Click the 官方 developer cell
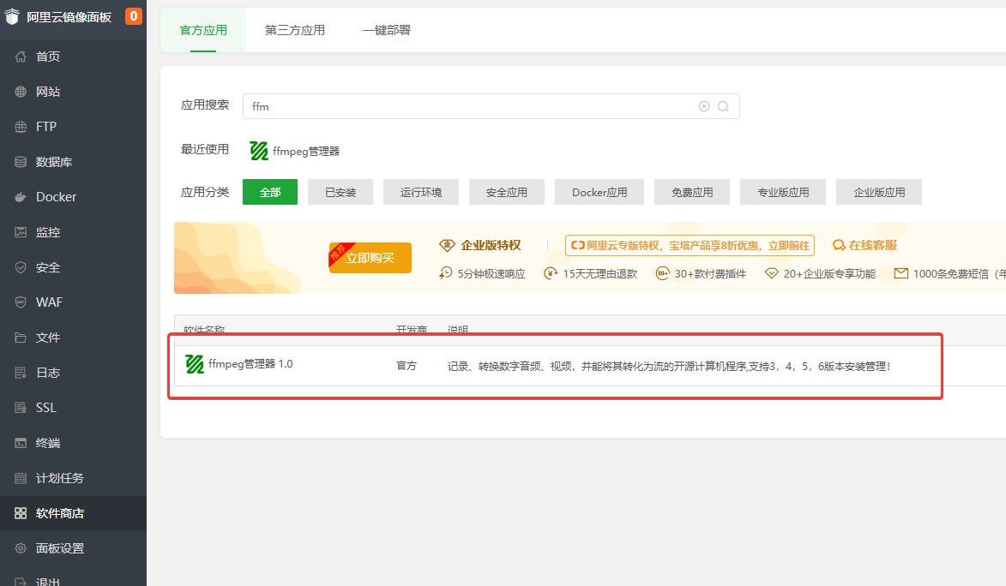Screen dimensions: 1006x586 click(407, 366)
